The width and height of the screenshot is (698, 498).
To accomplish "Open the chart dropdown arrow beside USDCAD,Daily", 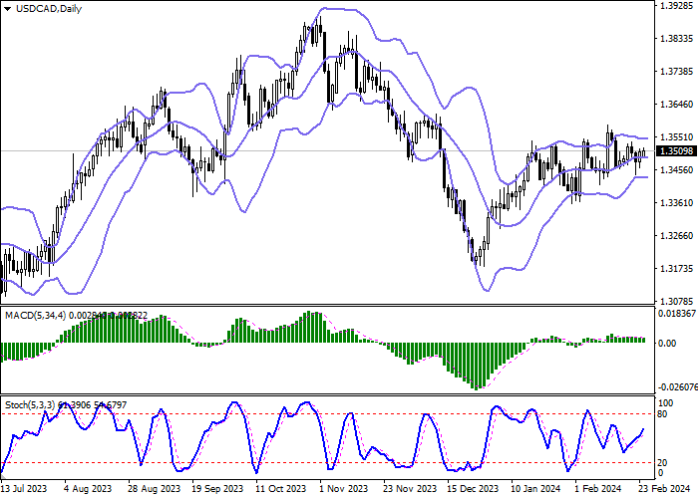I will click(x=7, y=9).
